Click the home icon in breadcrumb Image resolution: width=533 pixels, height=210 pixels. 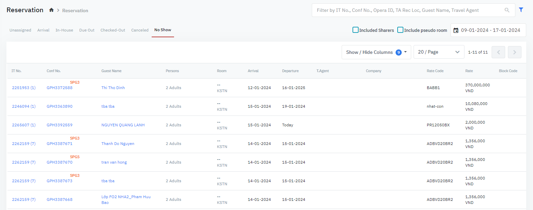[x=51, y=10]
